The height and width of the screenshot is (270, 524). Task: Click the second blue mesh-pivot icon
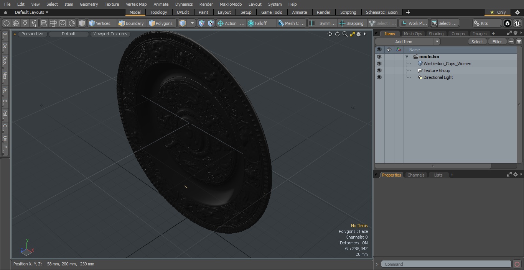tap(211, 23)
